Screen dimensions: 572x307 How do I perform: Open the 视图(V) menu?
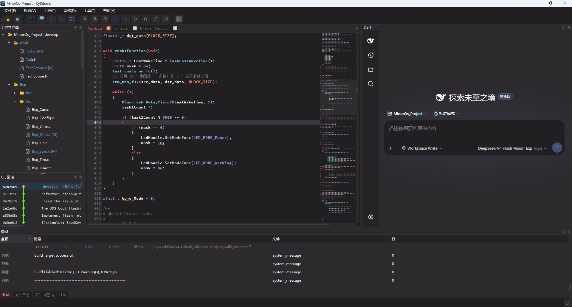30,11
